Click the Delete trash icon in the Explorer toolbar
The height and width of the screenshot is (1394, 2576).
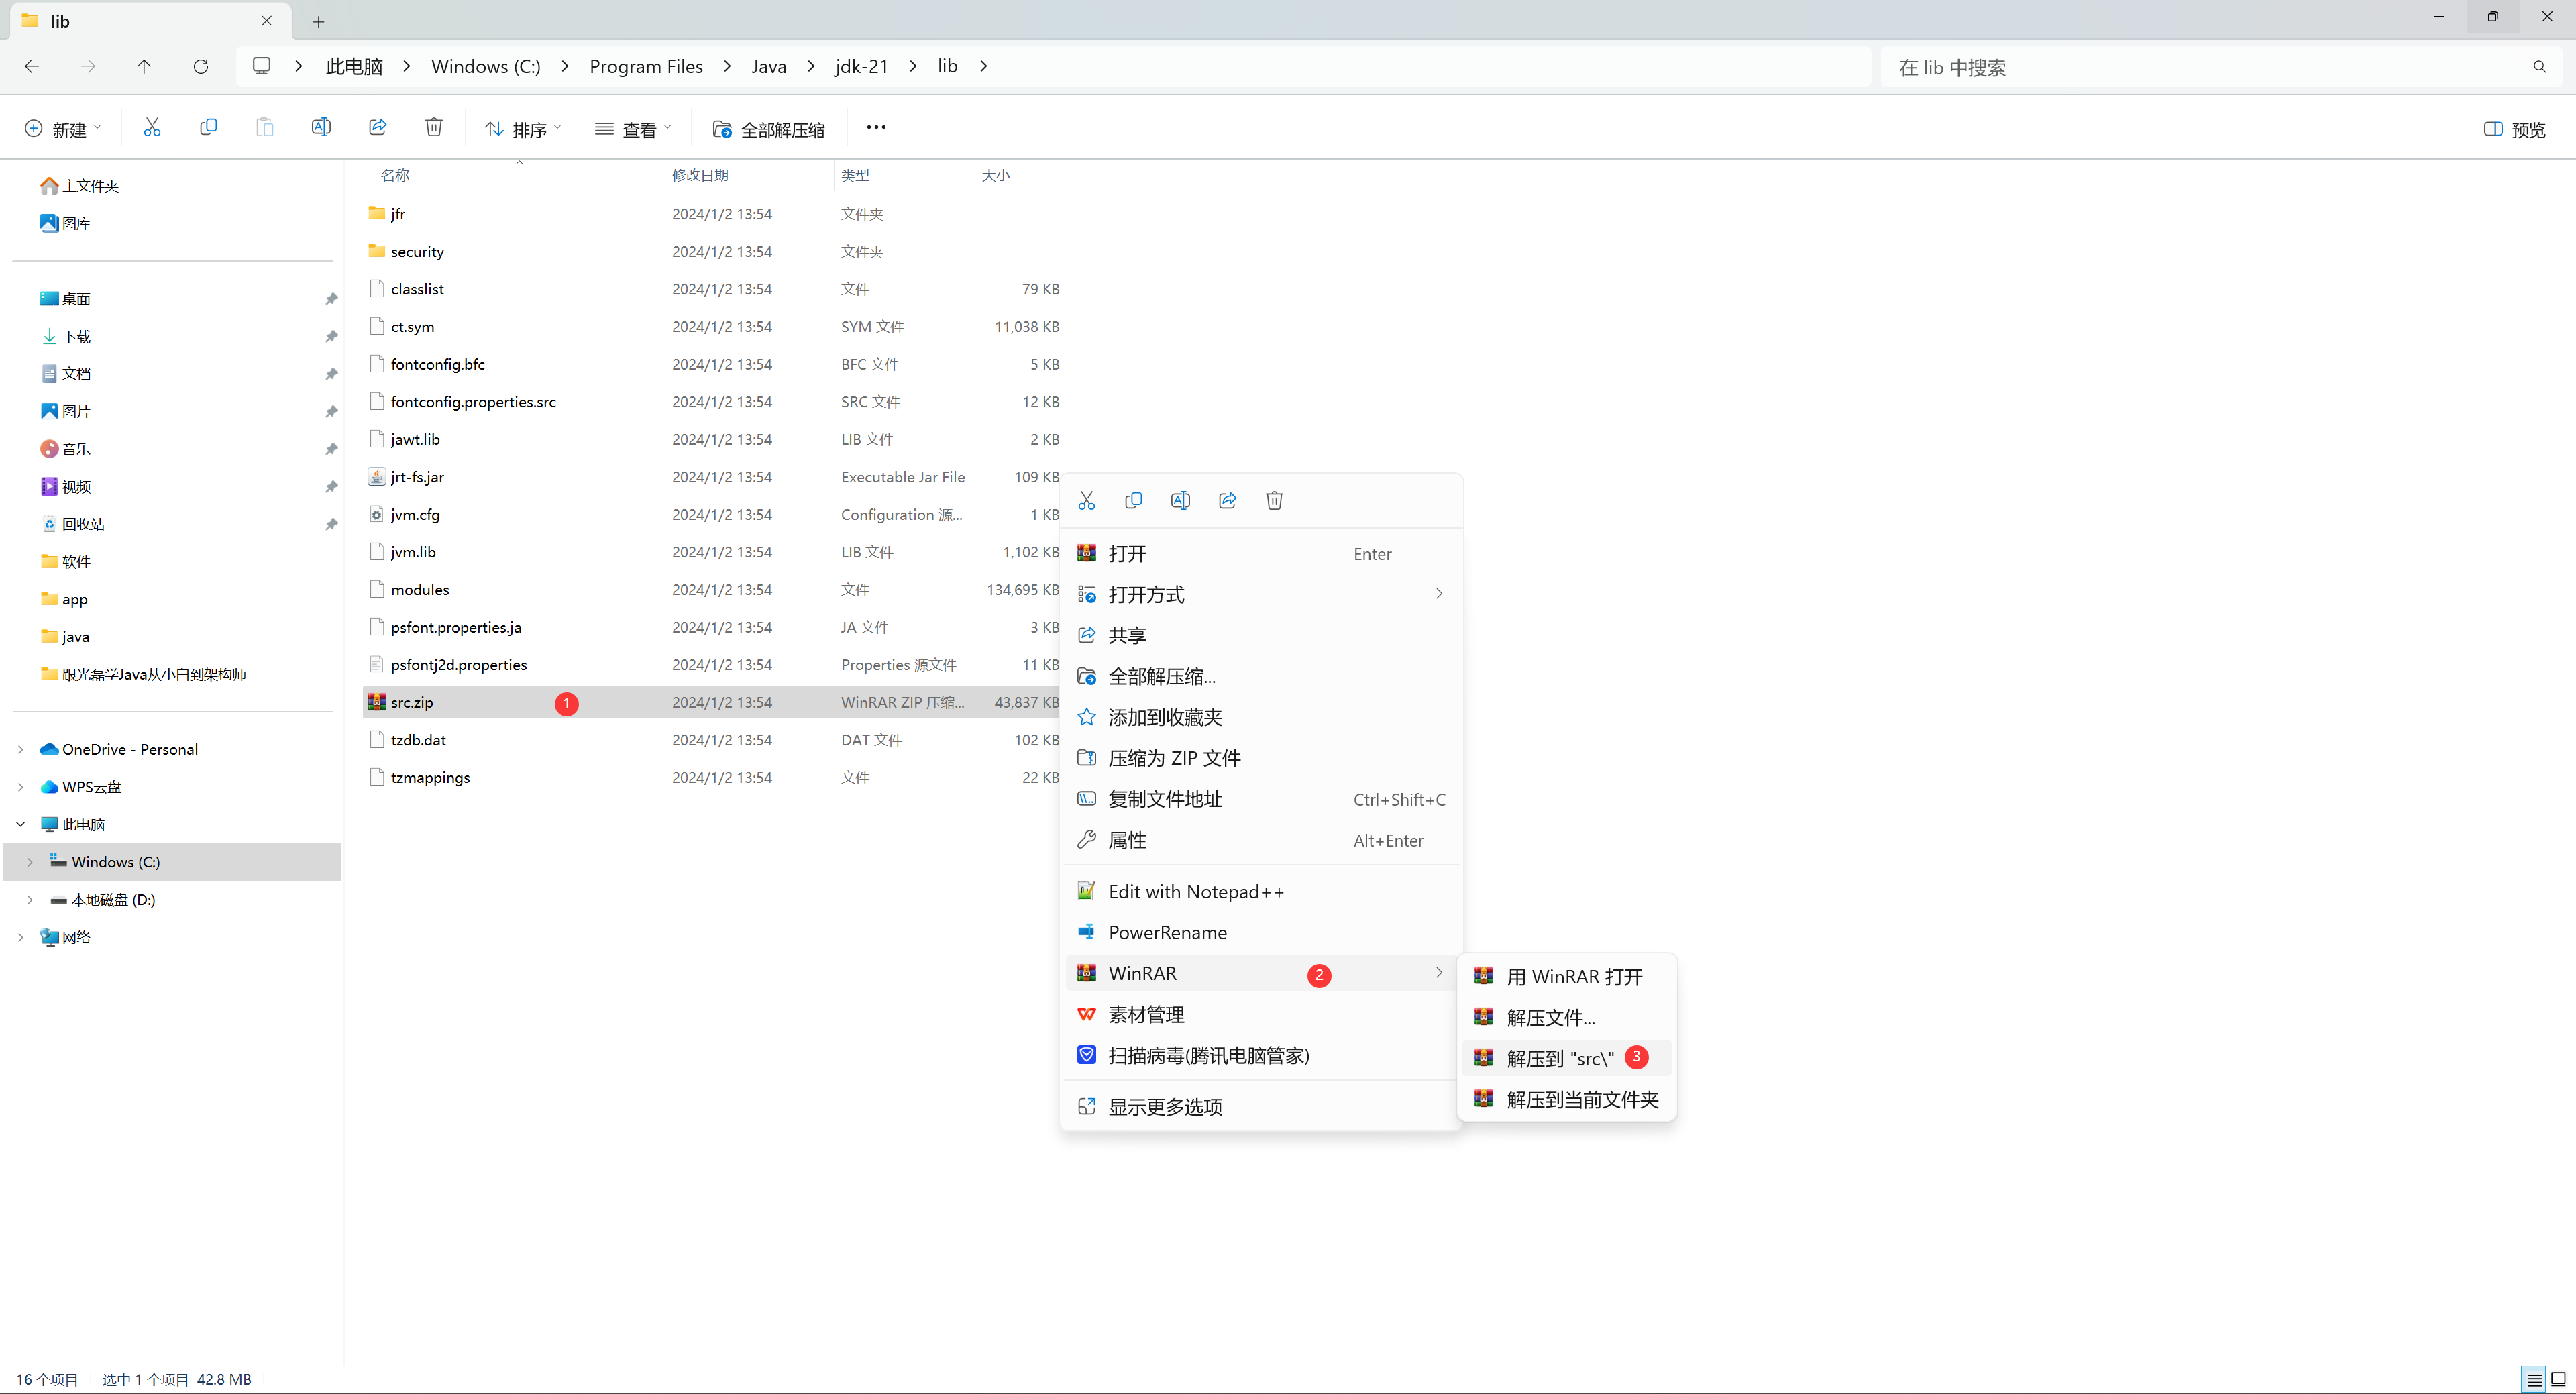434,127
